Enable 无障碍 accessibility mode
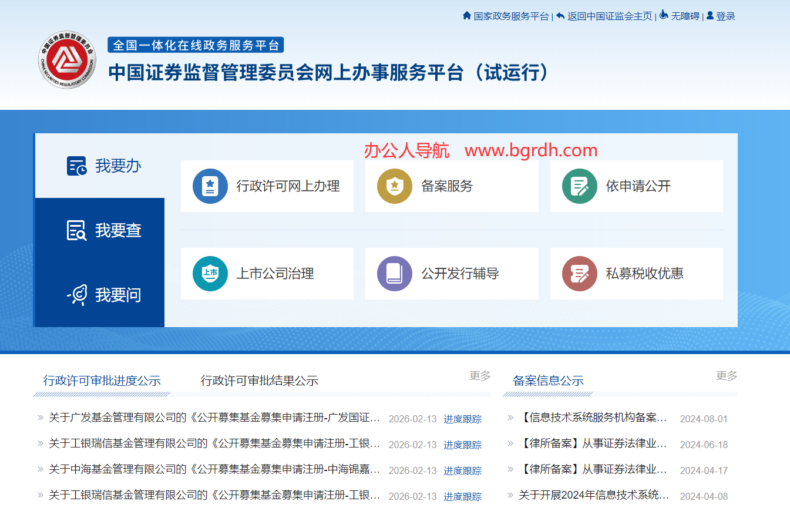790x508 pixels. [685, 16]
